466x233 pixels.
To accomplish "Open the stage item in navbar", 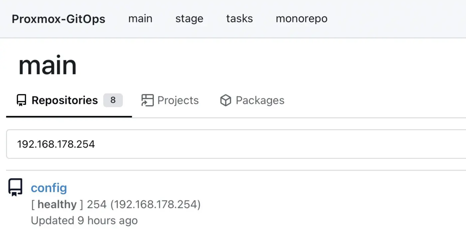I will 189,18.
